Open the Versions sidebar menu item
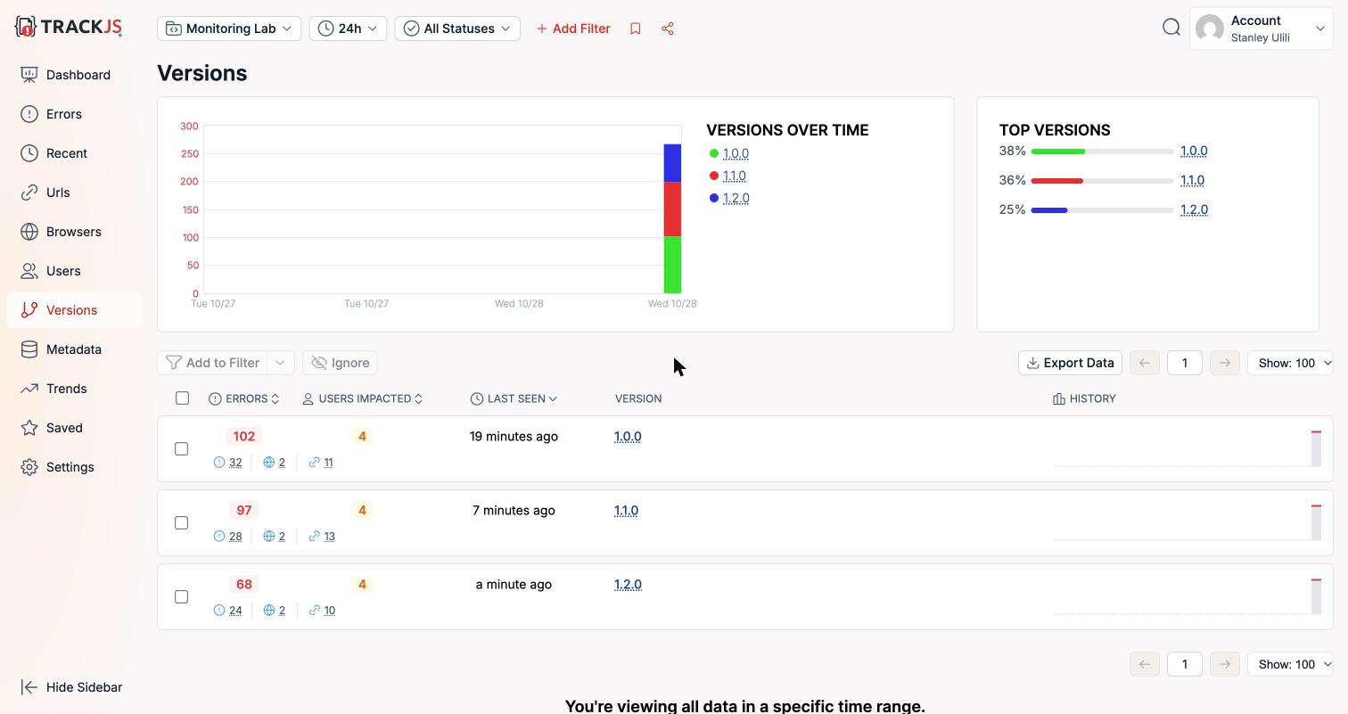 pos(75,310)
